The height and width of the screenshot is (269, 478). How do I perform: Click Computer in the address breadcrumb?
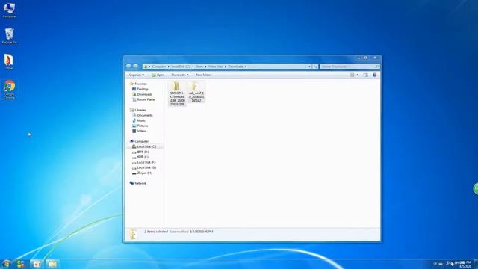(159, 67)
